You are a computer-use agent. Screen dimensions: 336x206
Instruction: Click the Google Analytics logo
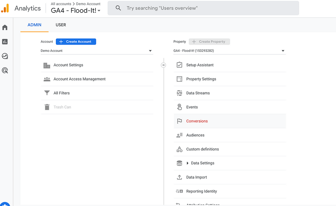[x=5, y=8]
